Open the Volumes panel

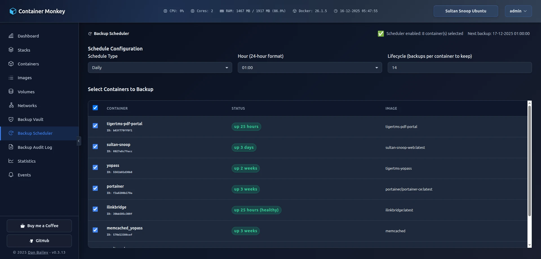26,91
